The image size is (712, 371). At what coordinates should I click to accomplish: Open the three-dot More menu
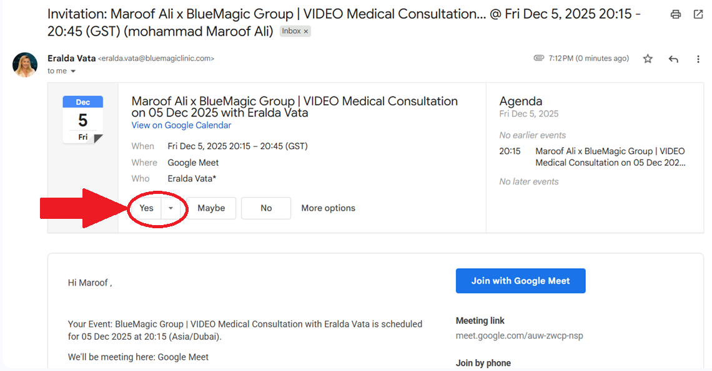(698, 59)
